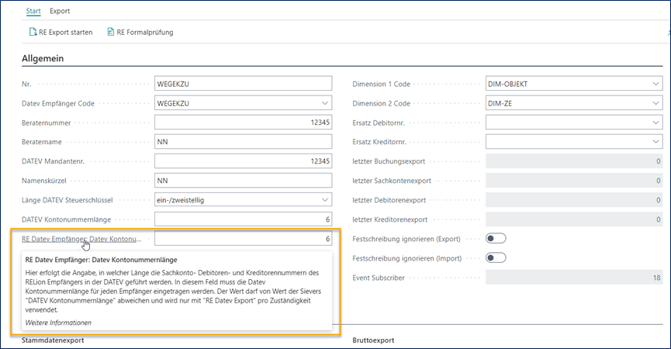Viewport: 671px width, 349px height.
Task: Click into the Beraternummer field
Action: pos(243,123)
